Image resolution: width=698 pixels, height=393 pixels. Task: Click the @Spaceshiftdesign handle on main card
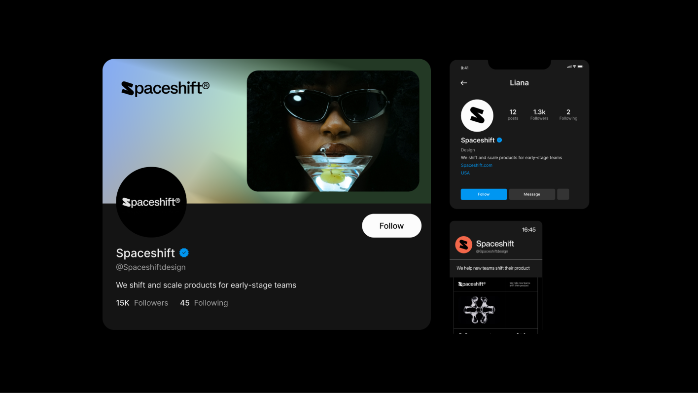pyautogui.click(x=151, y=267)
